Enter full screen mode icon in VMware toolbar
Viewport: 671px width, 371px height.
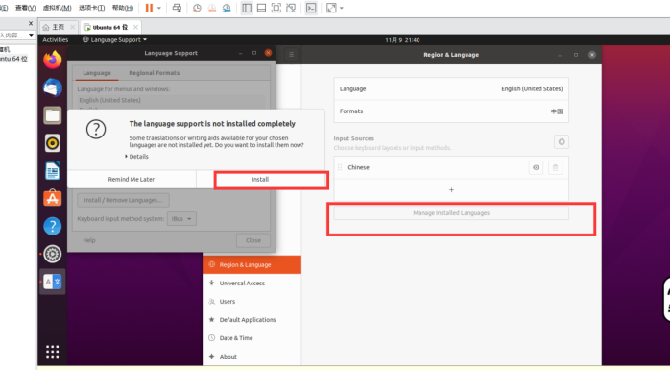[x=276, y=8]
